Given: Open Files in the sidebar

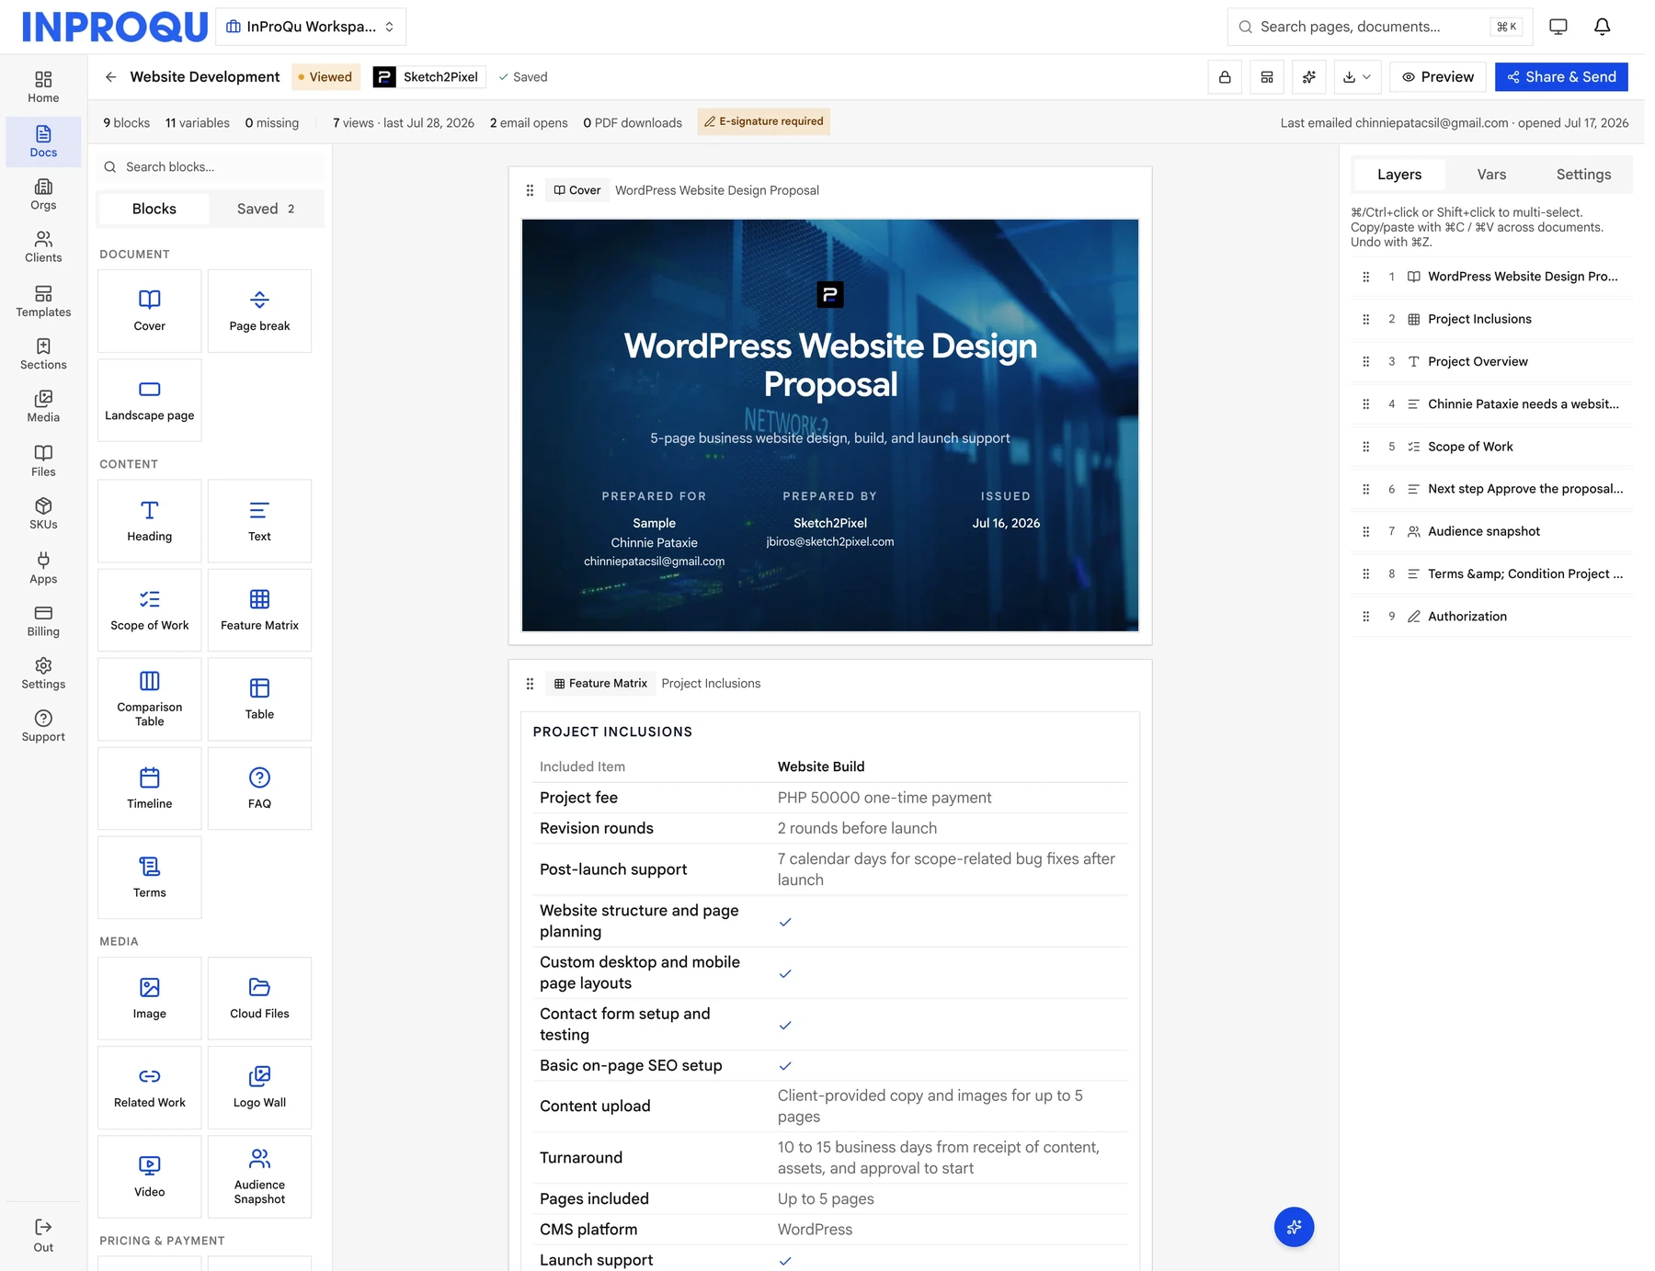Looking at the screenshot, I should click(x=43, y=460).
